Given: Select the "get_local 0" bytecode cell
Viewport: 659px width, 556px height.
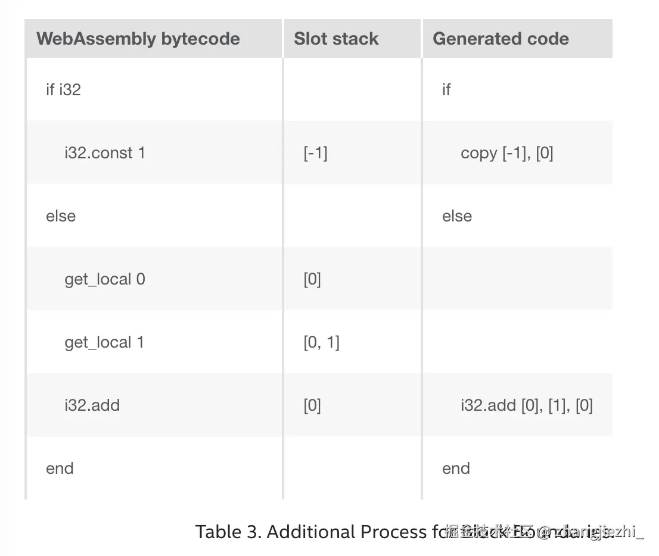Looking at the screenshot, I should point(105,279).
